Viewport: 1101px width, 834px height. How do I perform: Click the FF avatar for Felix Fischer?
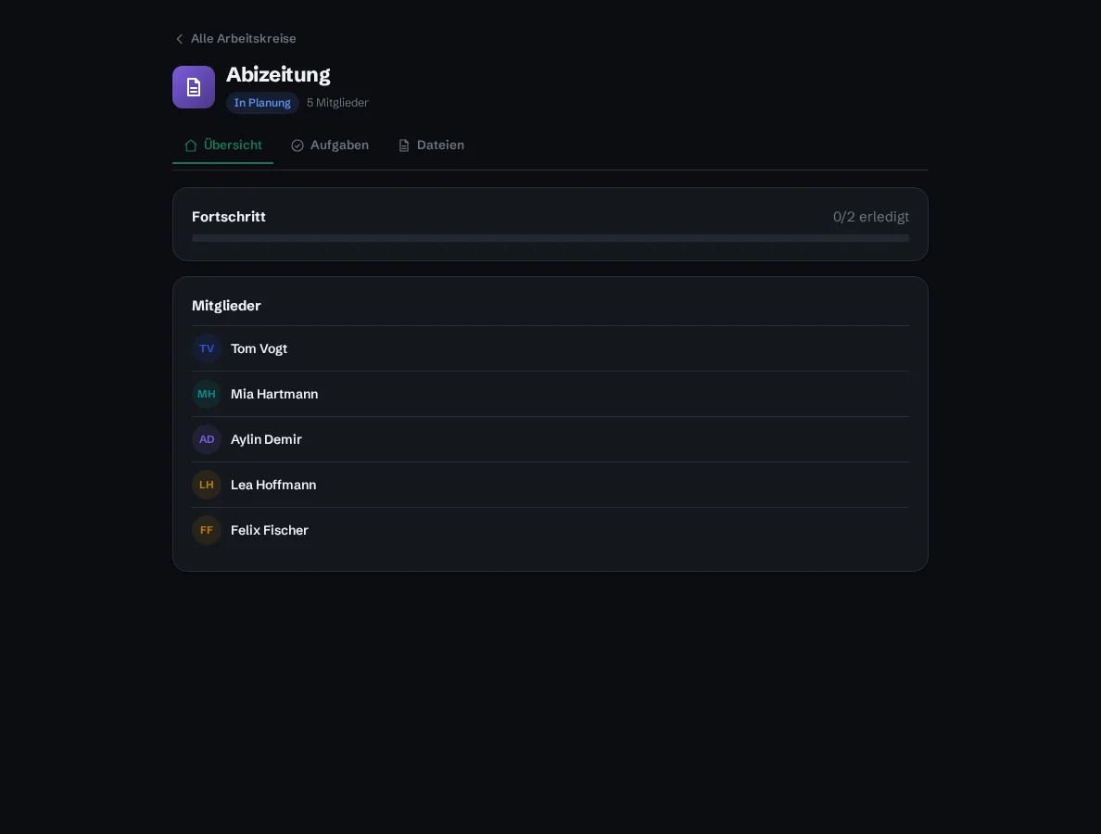tap(207, 530)
